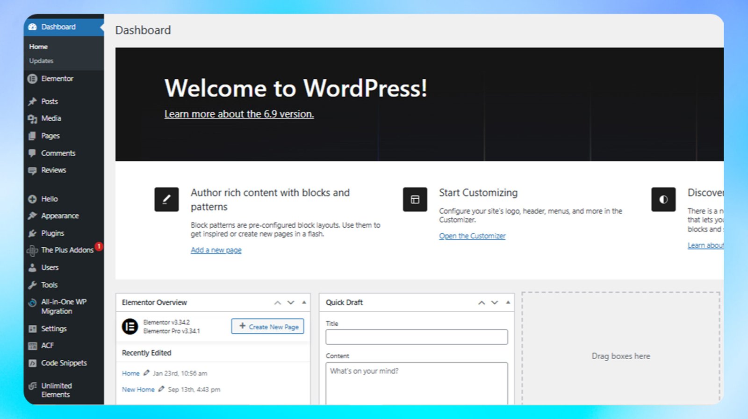Click the Quick Draft Title input field
Viewport: 748px width, 419px height.
click(x=417, y=337)
